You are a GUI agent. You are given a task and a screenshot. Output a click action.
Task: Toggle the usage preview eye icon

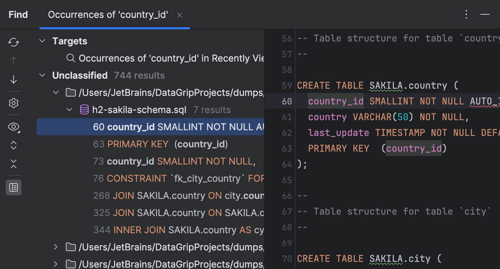point(13,127)
